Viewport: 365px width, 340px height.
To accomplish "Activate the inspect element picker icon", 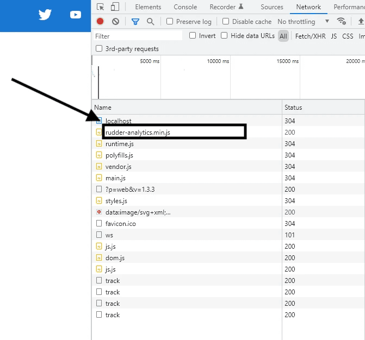I will click(101, 7).
